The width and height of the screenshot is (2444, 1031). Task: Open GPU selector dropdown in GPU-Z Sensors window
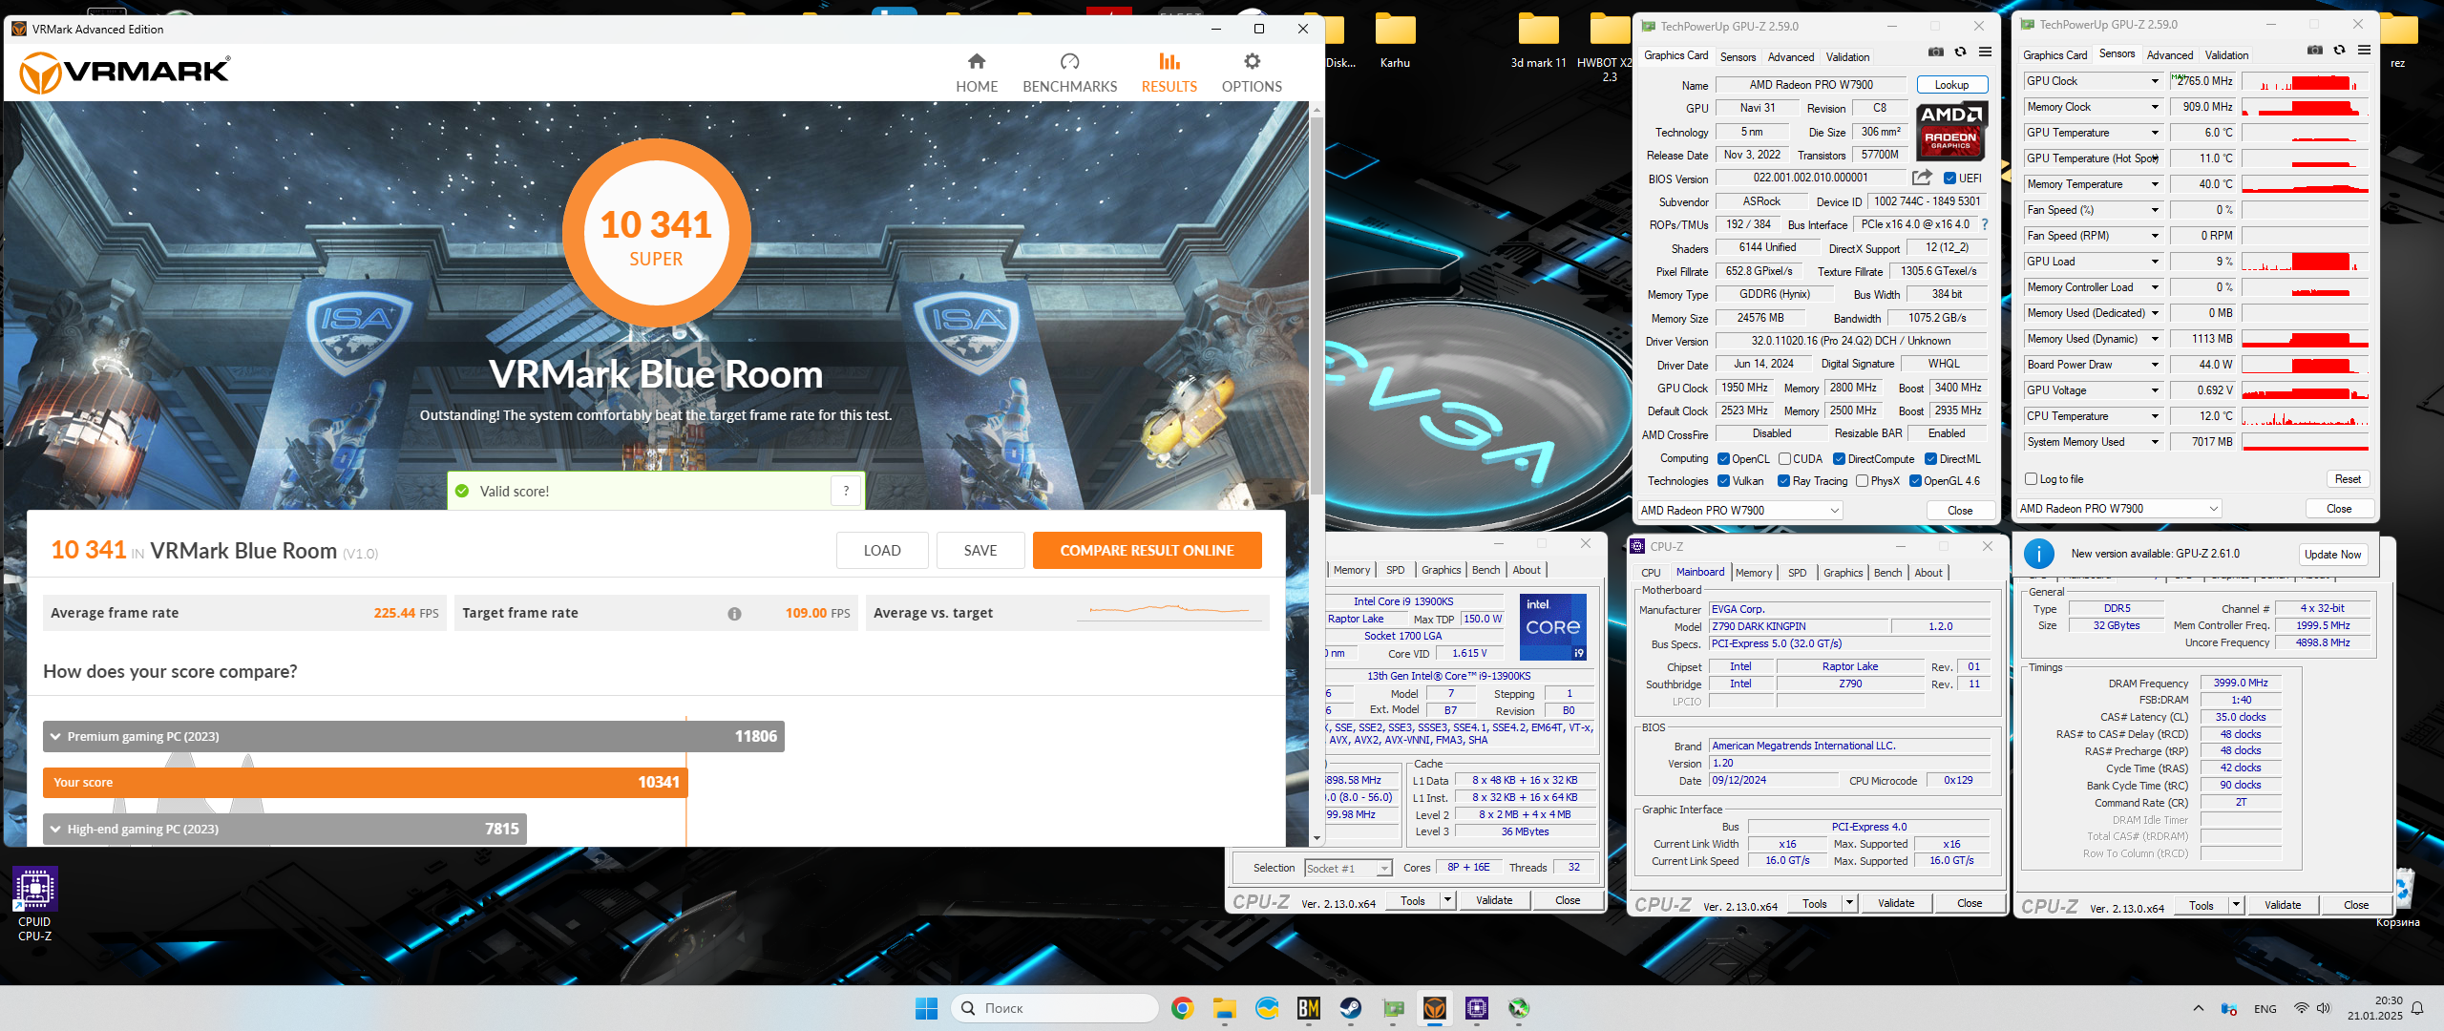pyautogui.click(x=2120, y=509)
